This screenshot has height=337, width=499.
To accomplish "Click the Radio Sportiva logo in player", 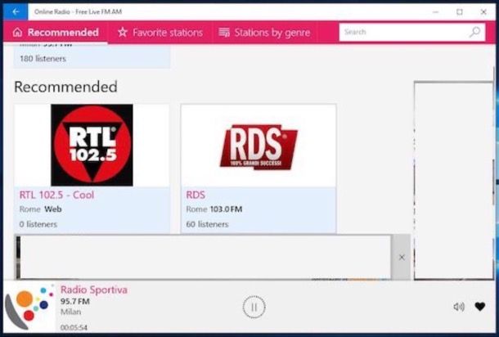I will tap(29, 307).
